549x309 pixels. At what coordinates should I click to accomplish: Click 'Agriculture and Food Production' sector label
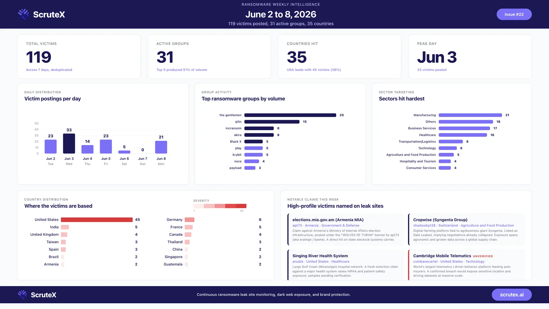(x=411, y=155)
